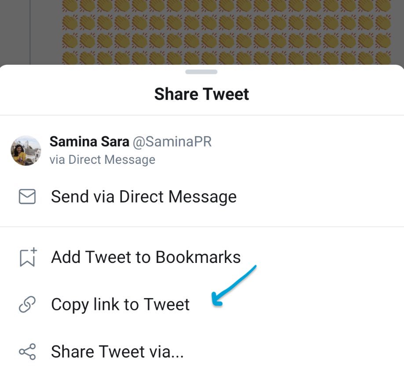Image resolution: width=404 pixels, height=384 pixels.
Task: Choose "Send via Direct Message" text
Action: (143, 197)
